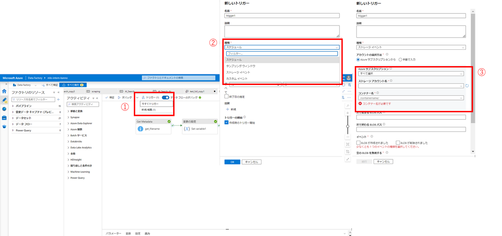Check BLOB が削除されました checkbox
This screenshot has height=236, width=502.
pos(398,143)
